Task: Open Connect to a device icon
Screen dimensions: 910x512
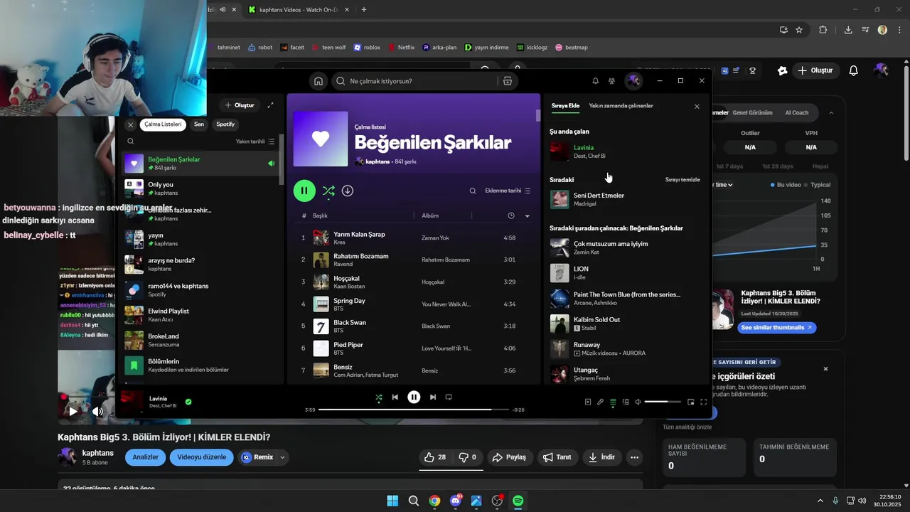Action: (x=626, y=402)
